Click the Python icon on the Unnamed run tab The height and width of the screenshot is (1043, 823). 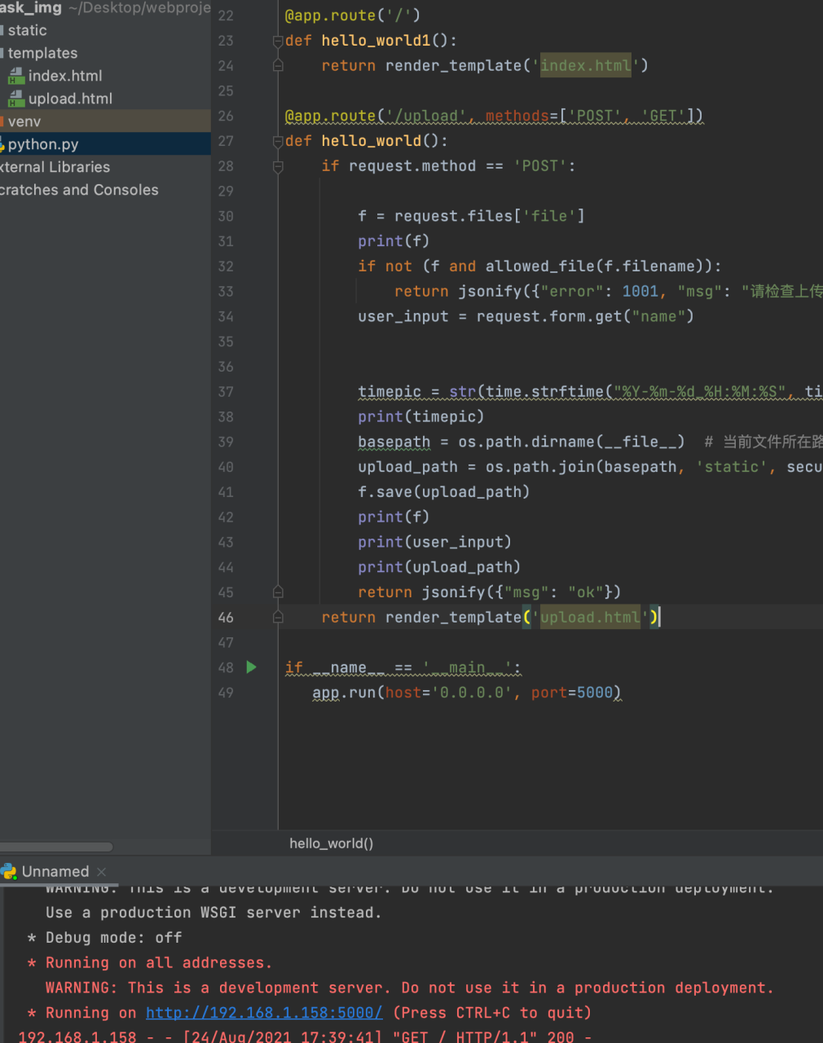(9, 871)
